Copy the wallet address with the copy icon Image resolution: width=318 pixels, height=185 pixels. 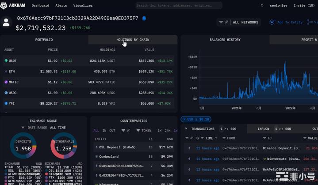144,19
